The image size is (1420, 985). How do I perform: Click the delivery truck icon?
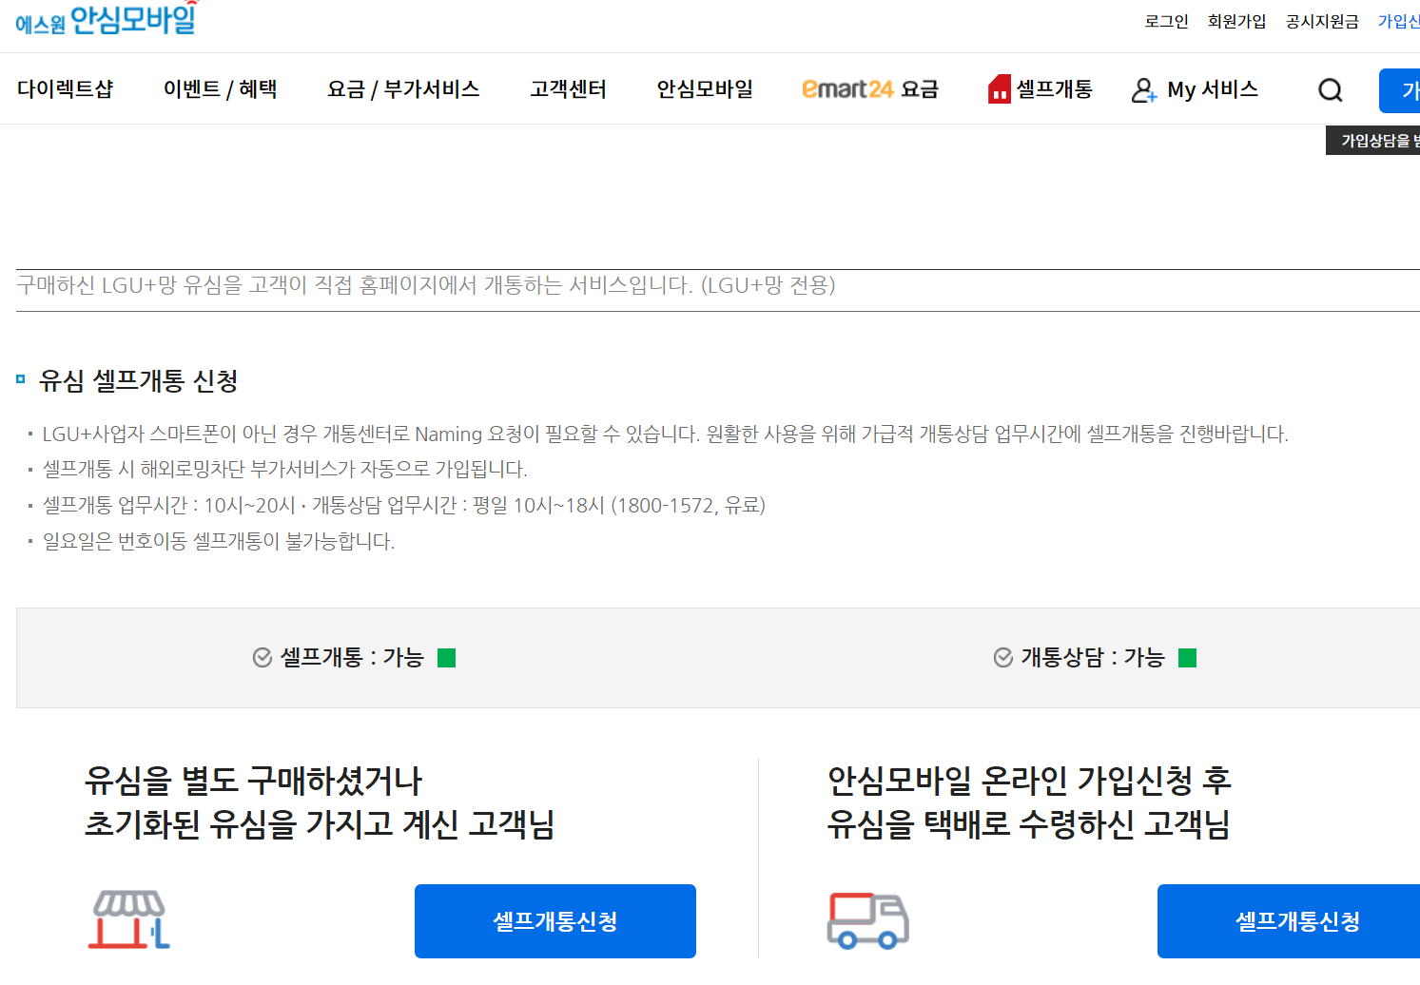[867, 920]
